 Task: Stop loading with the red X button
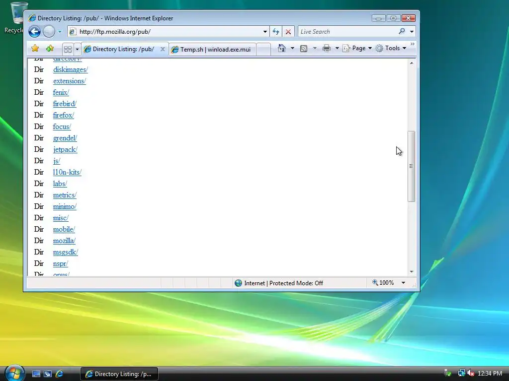[x=288, y=31]
